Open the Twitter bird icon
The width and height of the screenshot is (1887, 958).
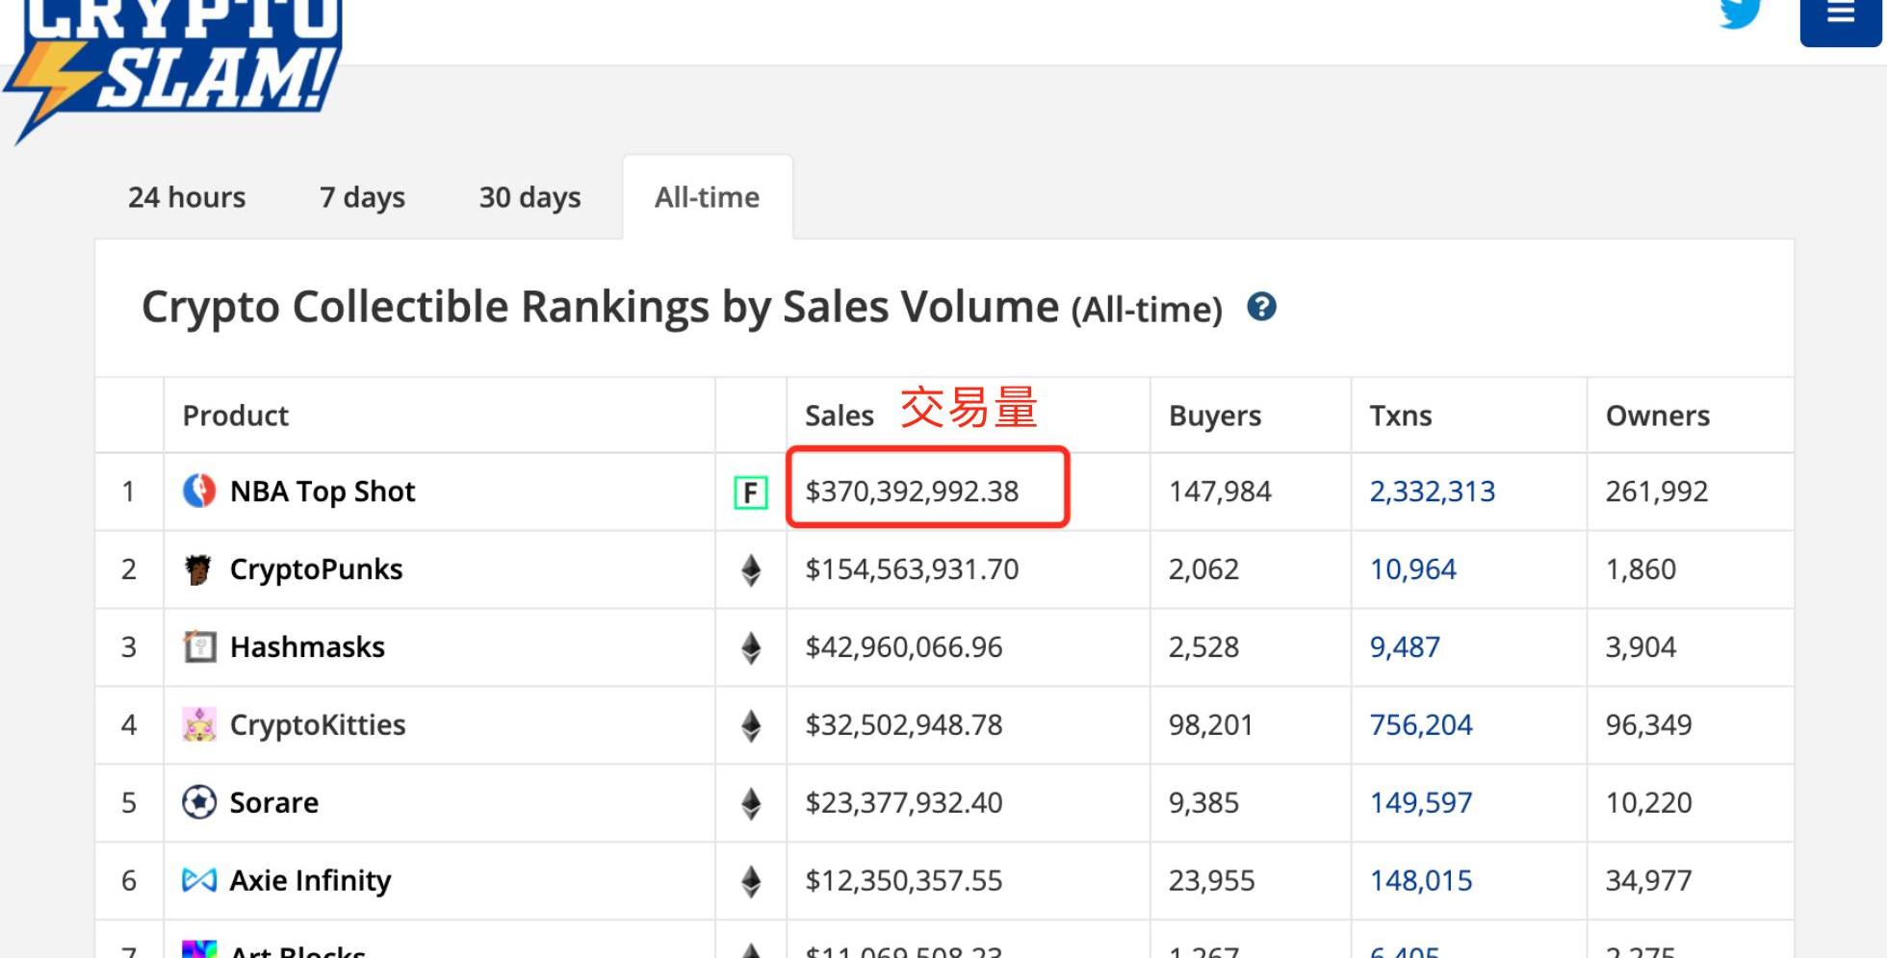tap(1740, 13)
